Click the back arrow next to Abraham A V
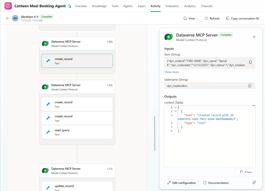Screen dimensions: 265x191 point(8,18)
